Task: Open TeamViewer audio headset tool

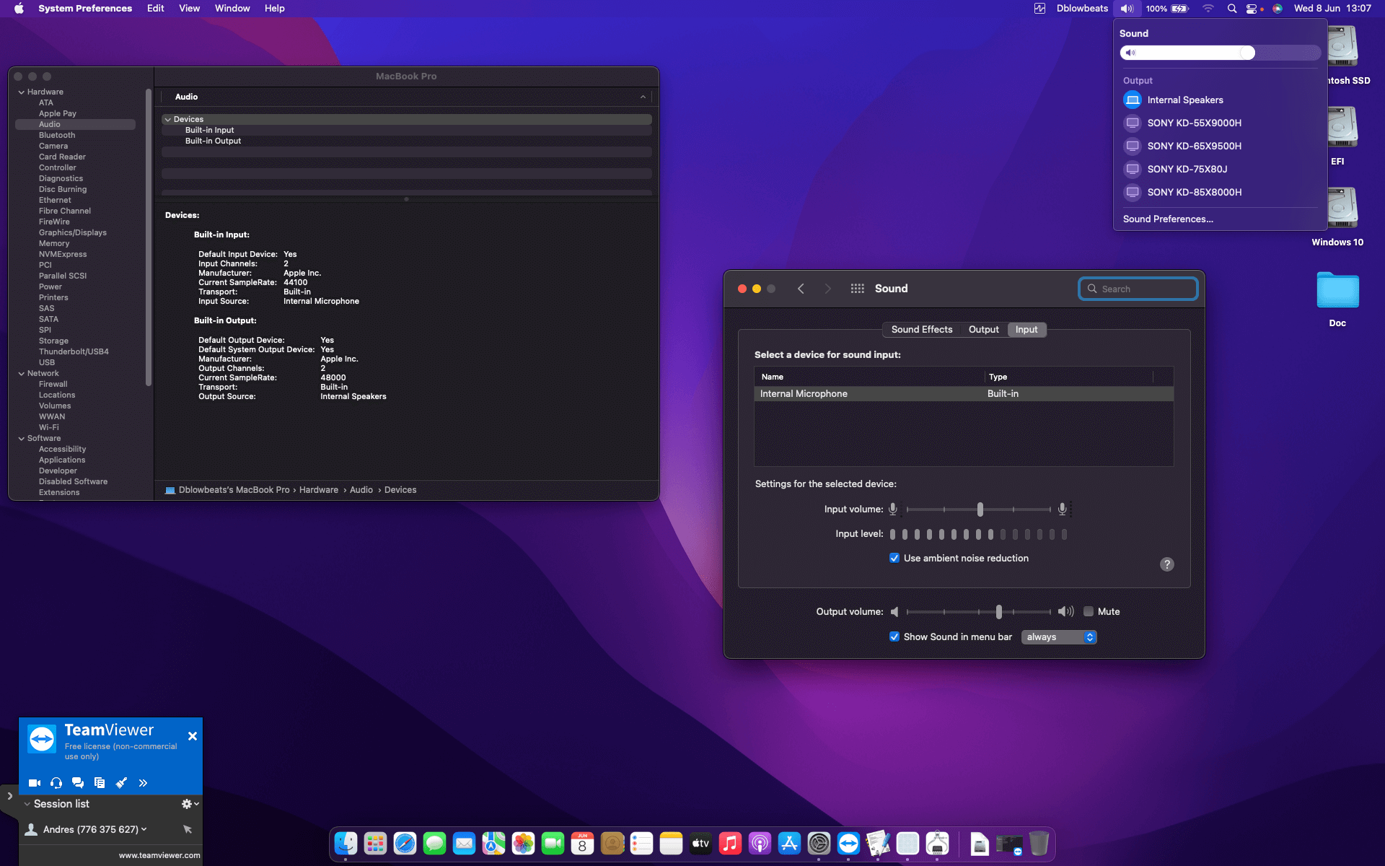Action: (x=56, y=782)
